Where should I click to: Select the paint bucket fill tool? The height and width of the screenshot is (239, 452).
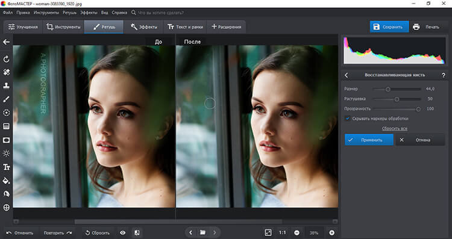click(x=6, y=181)
